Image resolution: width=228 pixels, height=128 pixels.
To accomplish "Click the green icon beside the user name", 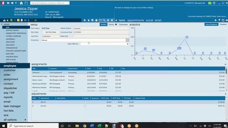I will point(210,3).
